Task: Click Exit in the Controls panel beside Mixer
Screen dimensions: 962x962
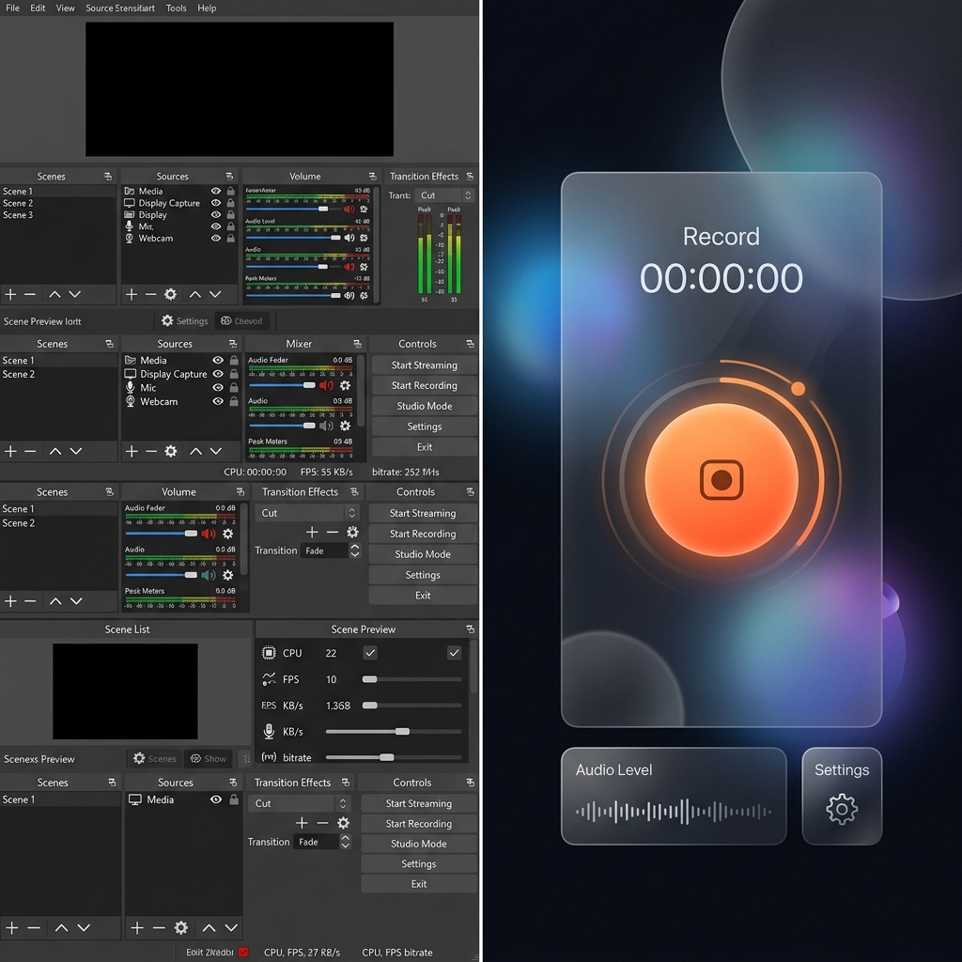Action: coord(425,447)
